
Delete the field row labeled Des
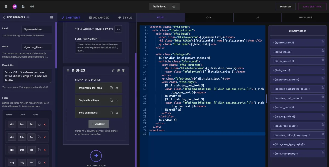44,150
